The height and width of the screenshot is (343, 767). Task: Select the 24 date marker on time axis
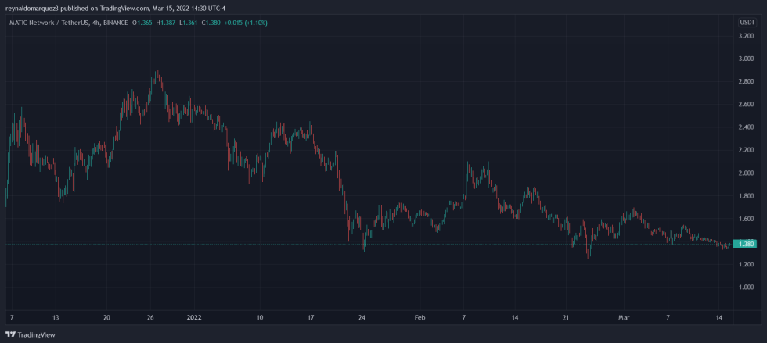(x=362, y=318)
